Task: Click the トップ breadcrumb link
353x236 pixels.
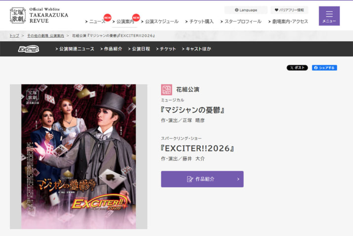Action: coord(14,36)
